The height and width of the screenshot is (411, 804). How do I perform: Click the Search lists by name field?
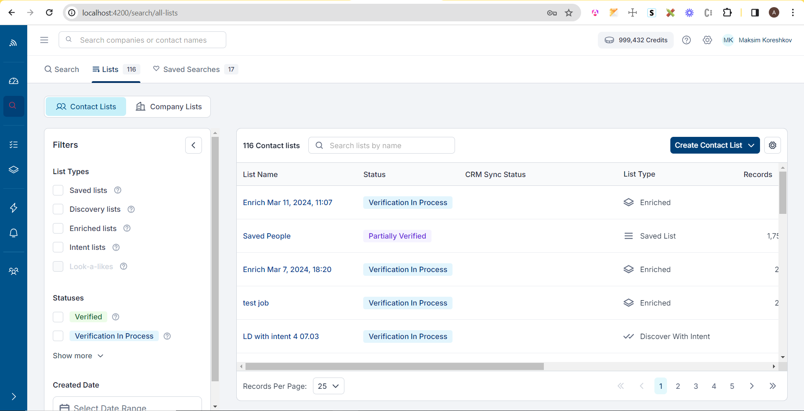pos(388,146)
